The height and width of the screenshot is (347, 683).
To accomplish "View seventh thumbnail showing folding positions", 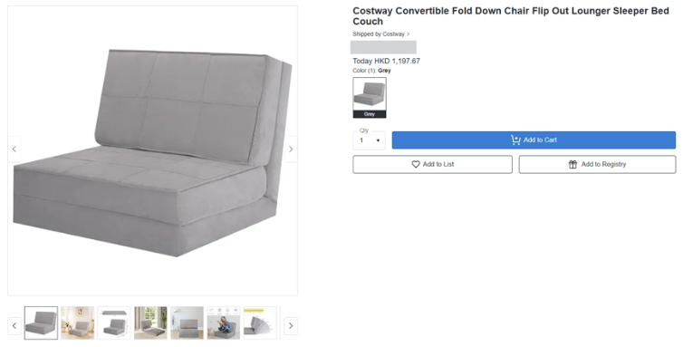I will [260, 323].
